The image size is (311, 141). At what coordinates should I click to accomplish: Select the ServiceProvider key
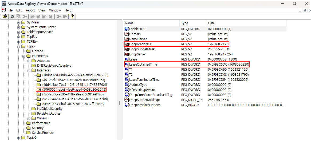tap(43, 133)
